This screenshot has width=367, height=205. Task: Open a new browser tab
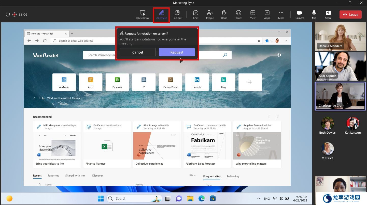coord(72,34)
